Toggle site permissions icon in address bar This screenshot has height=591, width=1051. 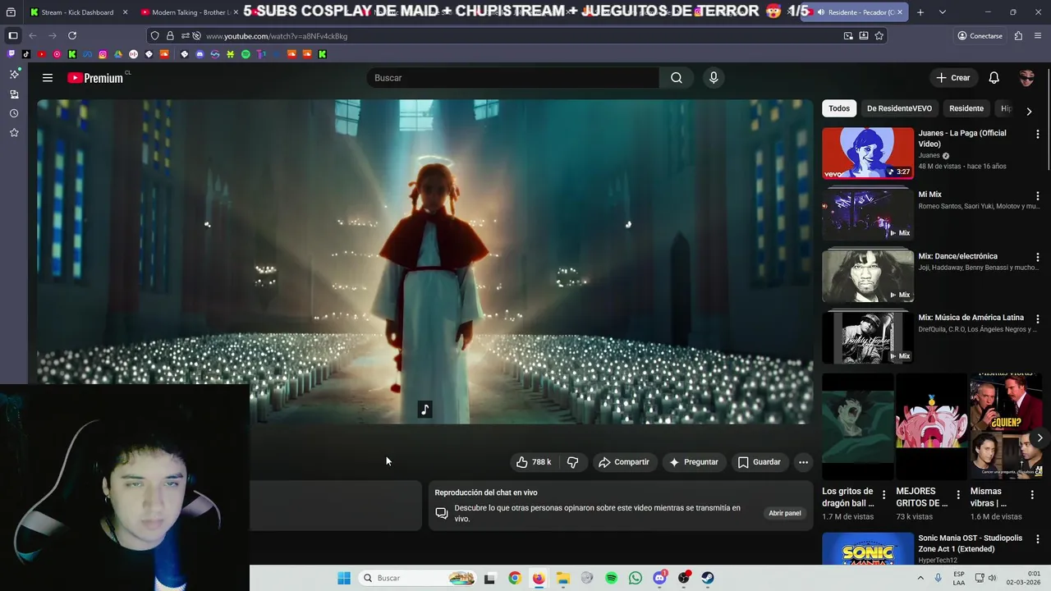pyautogui.click(x=186, y=36)
